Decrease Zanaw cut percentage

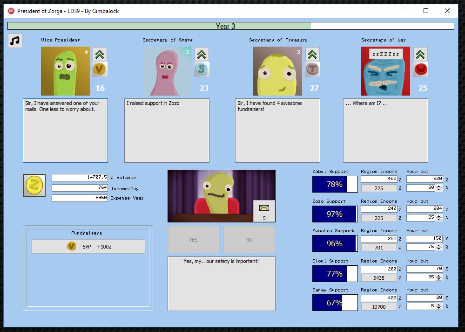pos(439,308)
